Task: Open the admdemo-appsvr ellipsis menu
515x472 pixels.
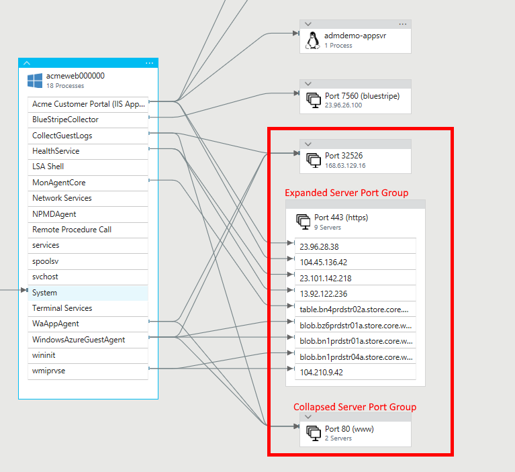Action: click(x=403, y=24)
